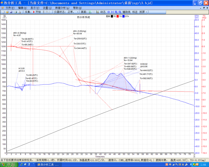Click status bar 采样周期=1.0秒 info
Image resolution: width=209 pixels, height=167 pixels.
46,160
